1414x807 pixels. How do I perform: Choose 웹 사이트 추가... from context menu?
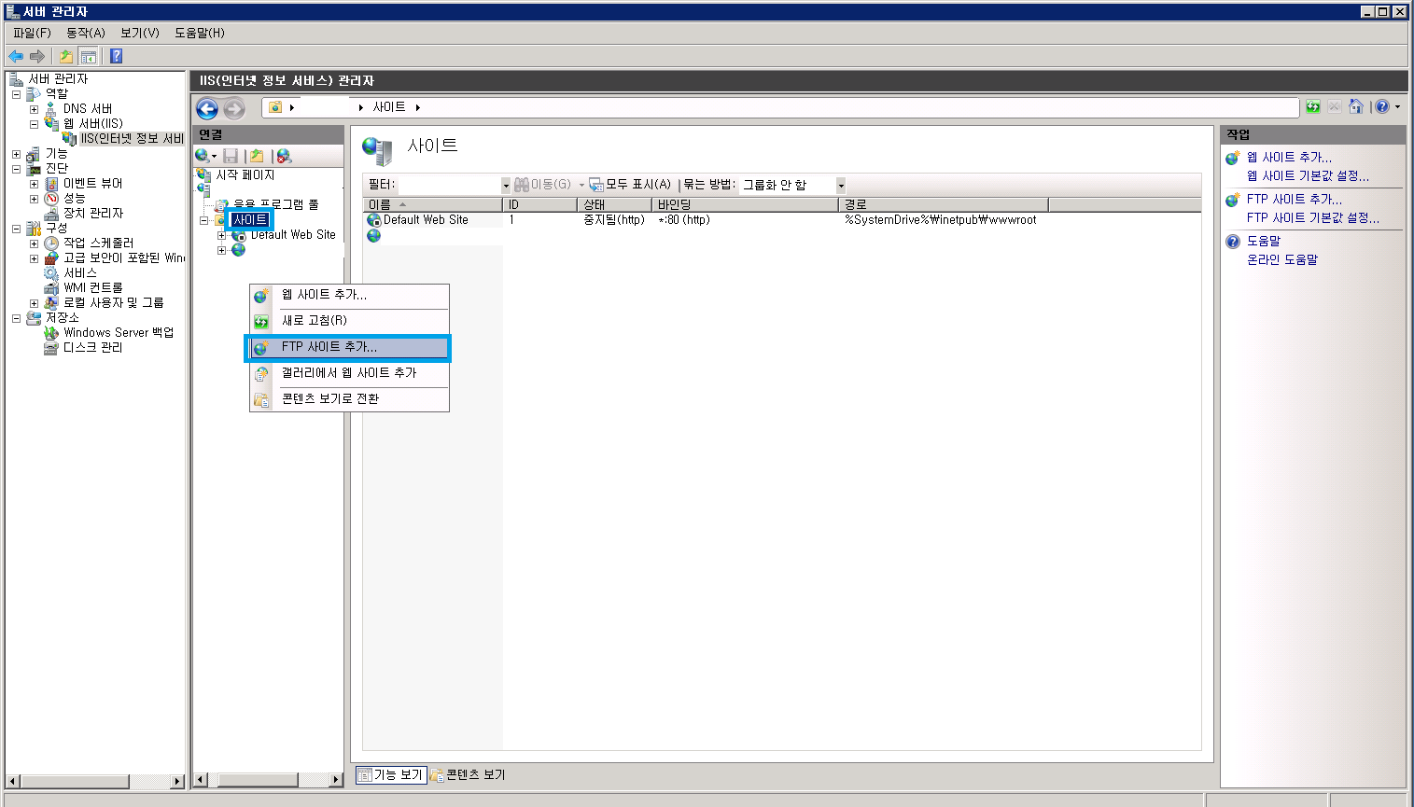349,295
